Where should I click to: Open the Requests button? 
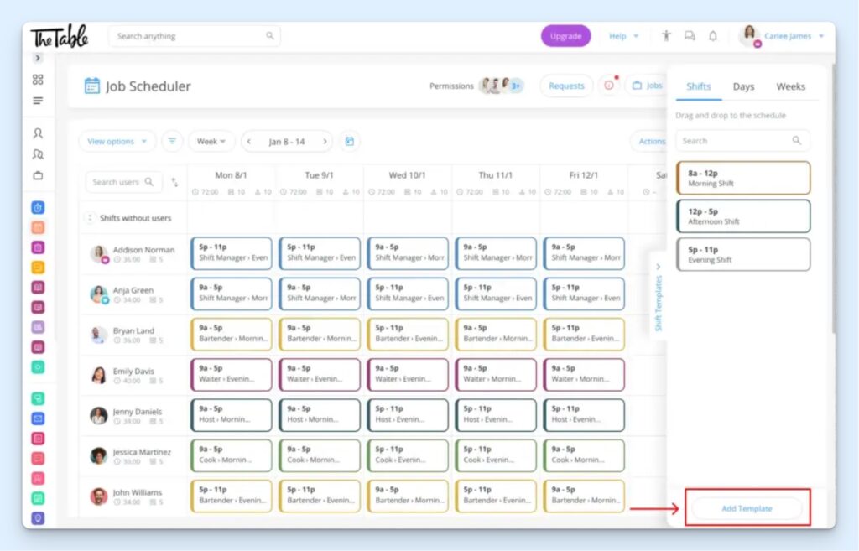pos(566,86)
